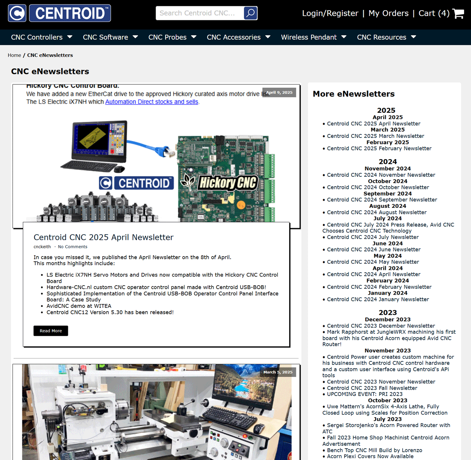Screen dimensions: 471x460
Task: Open Cart (4) link
Action: 434,13
